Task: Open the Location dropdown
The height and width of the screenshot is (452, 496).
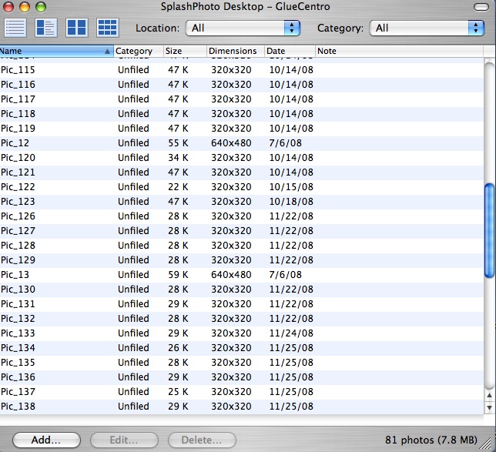Action: click(x=243, y=28)
